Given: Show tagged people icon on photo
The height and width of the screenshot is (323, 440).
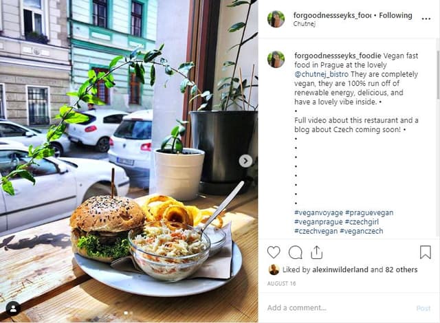Looking at the screenshot, I should click(x=13, y=309).
